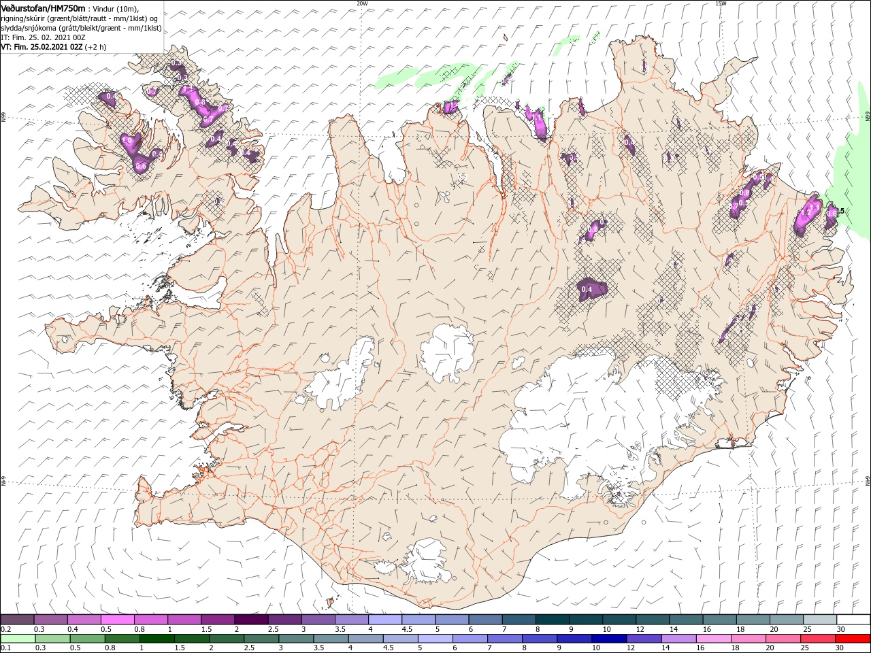Pick the coral red rain swatch labeled 25
Screen dimensions: 871x653
coord(817,639)
